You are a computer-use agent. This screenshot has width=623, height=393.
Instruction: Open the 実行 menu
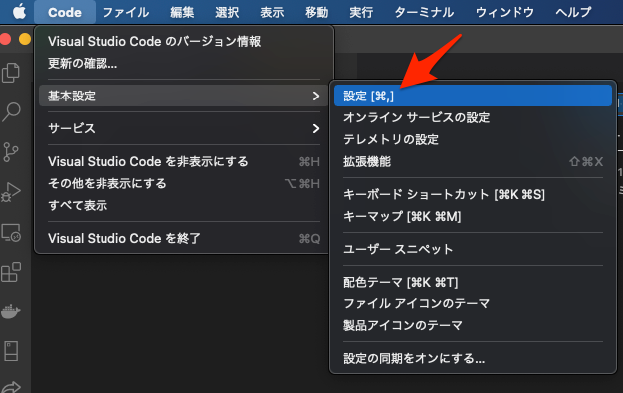[x=361, y=12]
